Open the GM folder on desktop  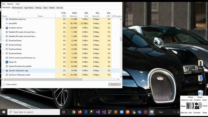(201, 80)
